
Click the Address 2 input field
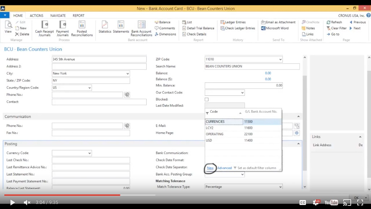[99, 66]
